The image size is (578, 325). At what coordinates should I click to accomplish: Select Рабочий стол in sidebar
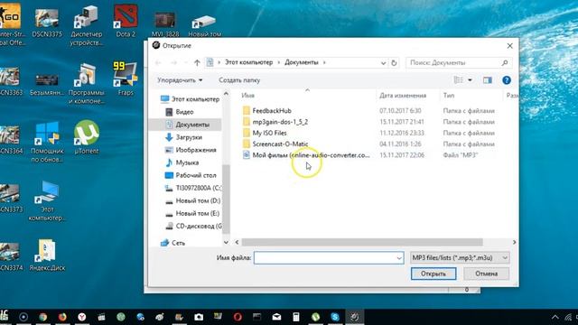(191, 175)
